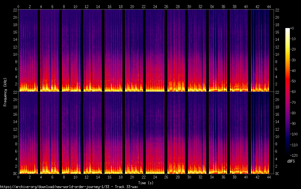Click the 44 second mark on bottom time axis
The image size is (301, 189).
(x=268, y=177)
